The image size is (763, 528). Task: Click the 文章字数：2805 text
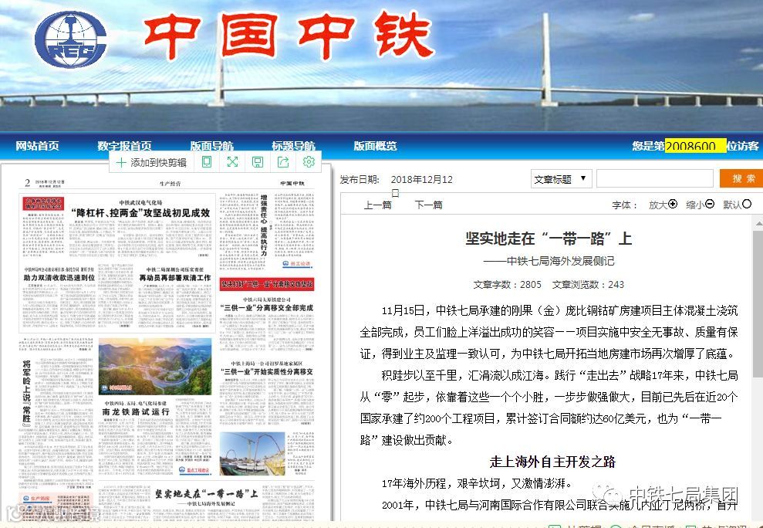(507, 285)
